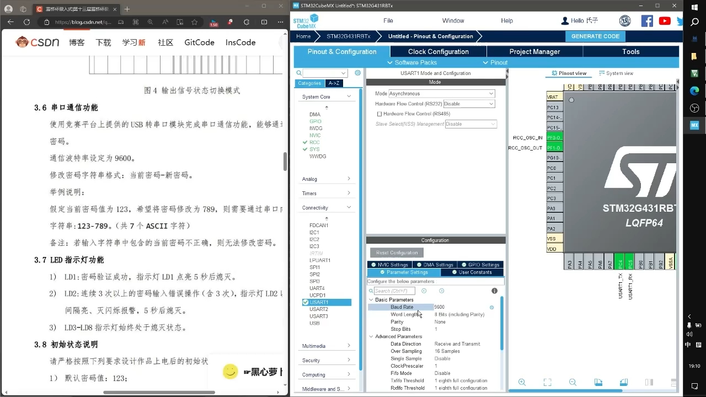Viewport: 706px width, 397px height.
Task: Open the NVIC Settings tab
Action: click(x=389, y=265)
